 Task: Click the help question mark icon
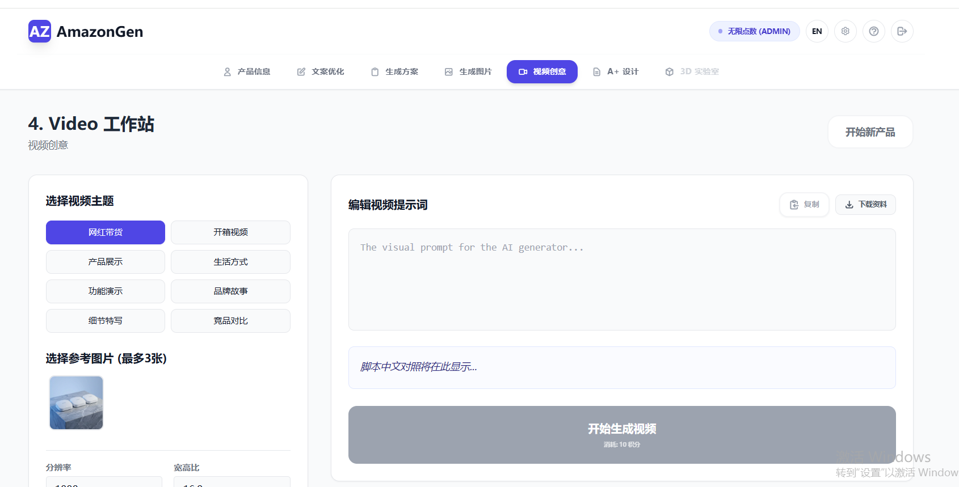(x=873, y=31)
